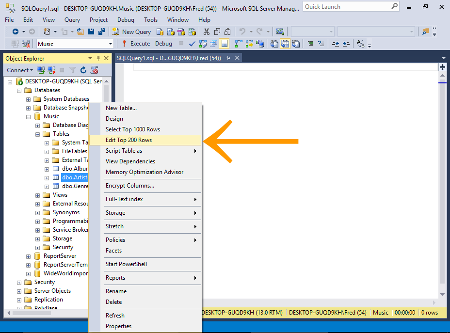Click the Parse query checkmark icon

pos(191,44)
